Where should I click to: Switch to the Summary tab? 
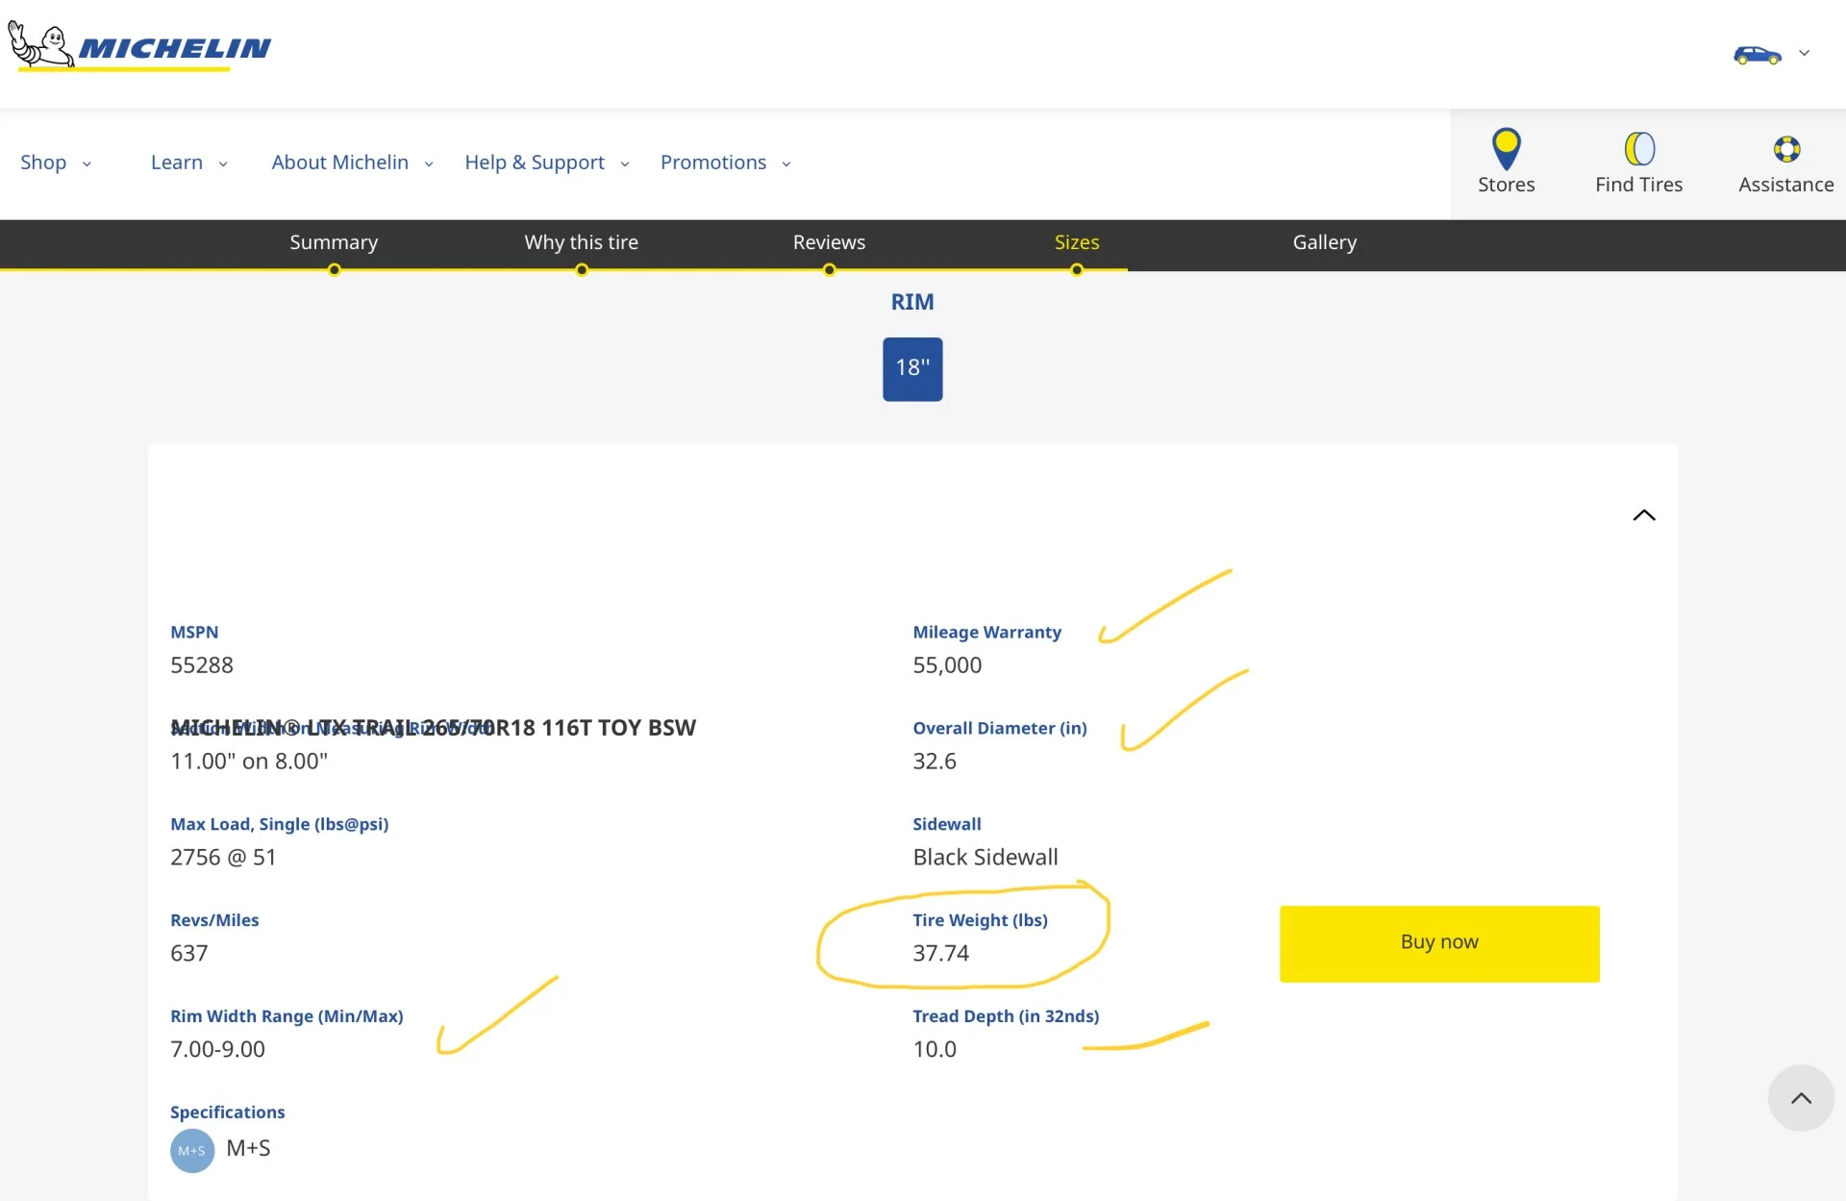pos(334,242)
